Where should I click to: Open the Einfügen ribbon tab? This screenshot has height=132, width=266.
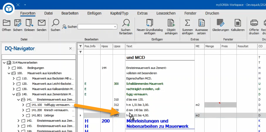(94, 13)
